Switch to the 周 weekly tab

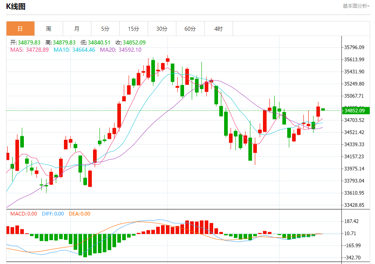coord(49,29)
